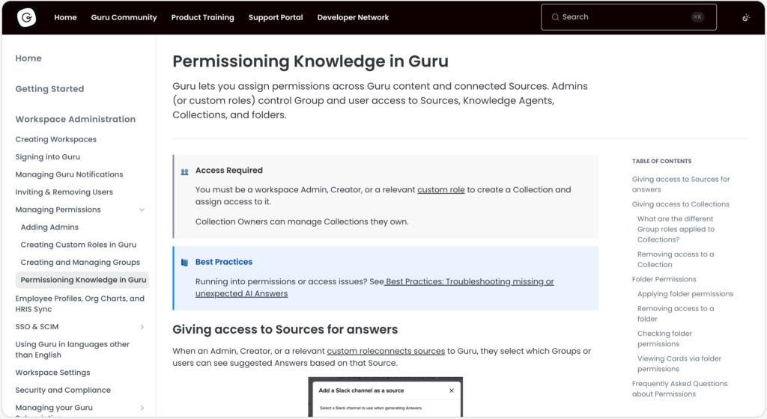Open the Guru Community menu item

pyautogui.click(x=124, y=17)
